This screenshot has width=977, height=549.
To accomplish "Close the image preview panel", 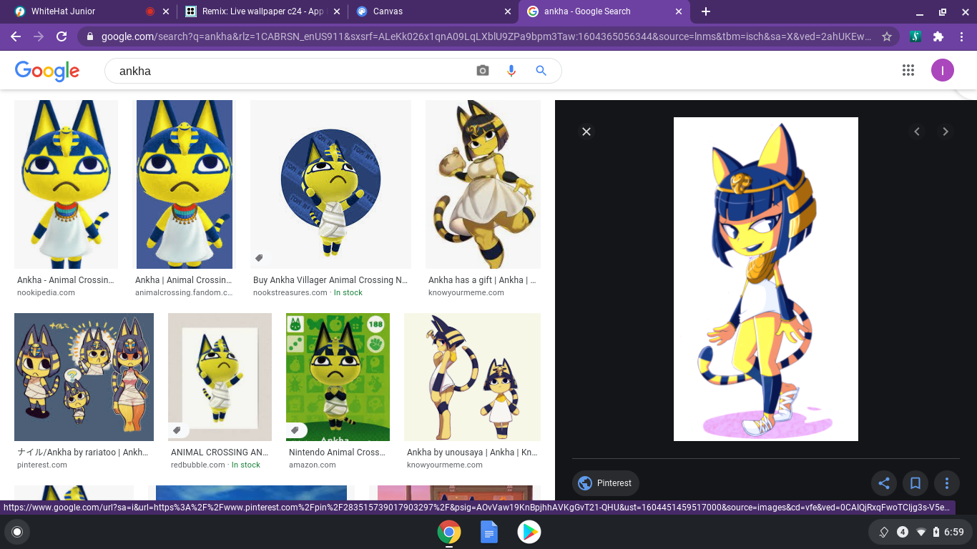I will pos(586,132).
